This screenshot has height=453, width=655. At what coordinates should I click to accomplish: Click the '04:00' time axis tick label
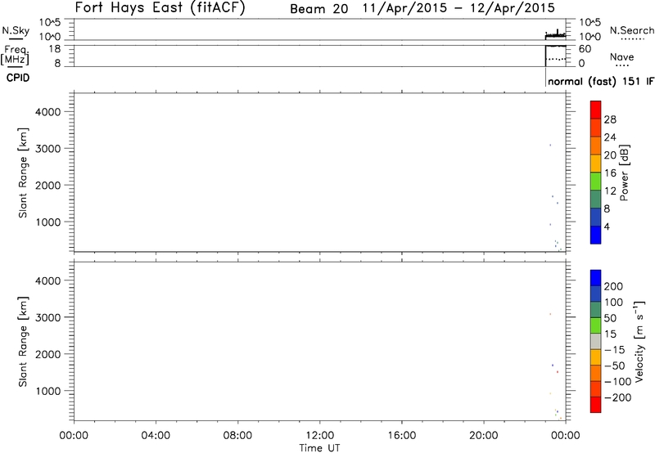[x=156, y=436]
